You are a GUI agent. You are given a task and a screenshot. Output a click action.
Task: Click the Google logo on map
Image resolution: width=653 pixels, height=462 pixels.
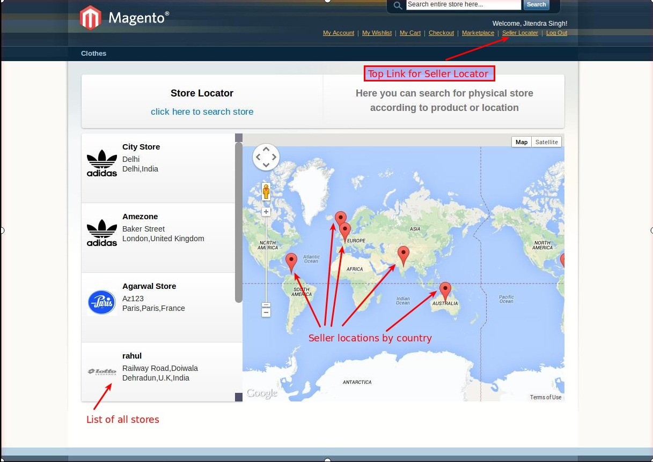point(262,393)
